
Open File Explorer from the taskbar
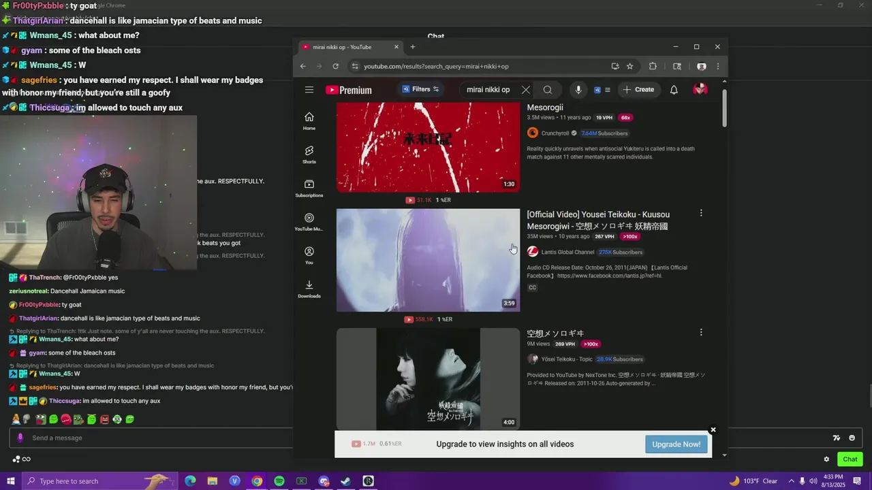(x=212, y=481)
